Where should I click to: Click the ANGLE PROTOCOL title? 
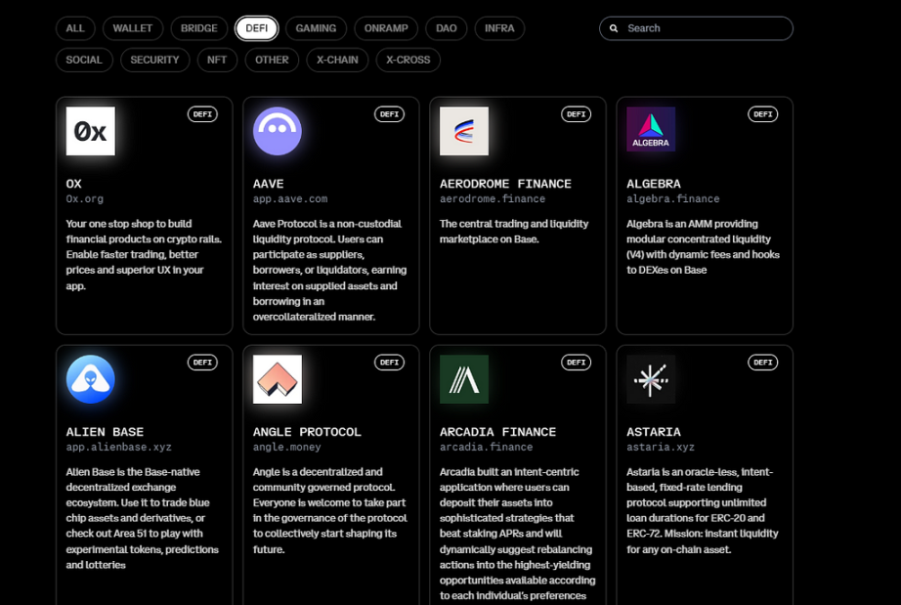(x=307, y=432)
